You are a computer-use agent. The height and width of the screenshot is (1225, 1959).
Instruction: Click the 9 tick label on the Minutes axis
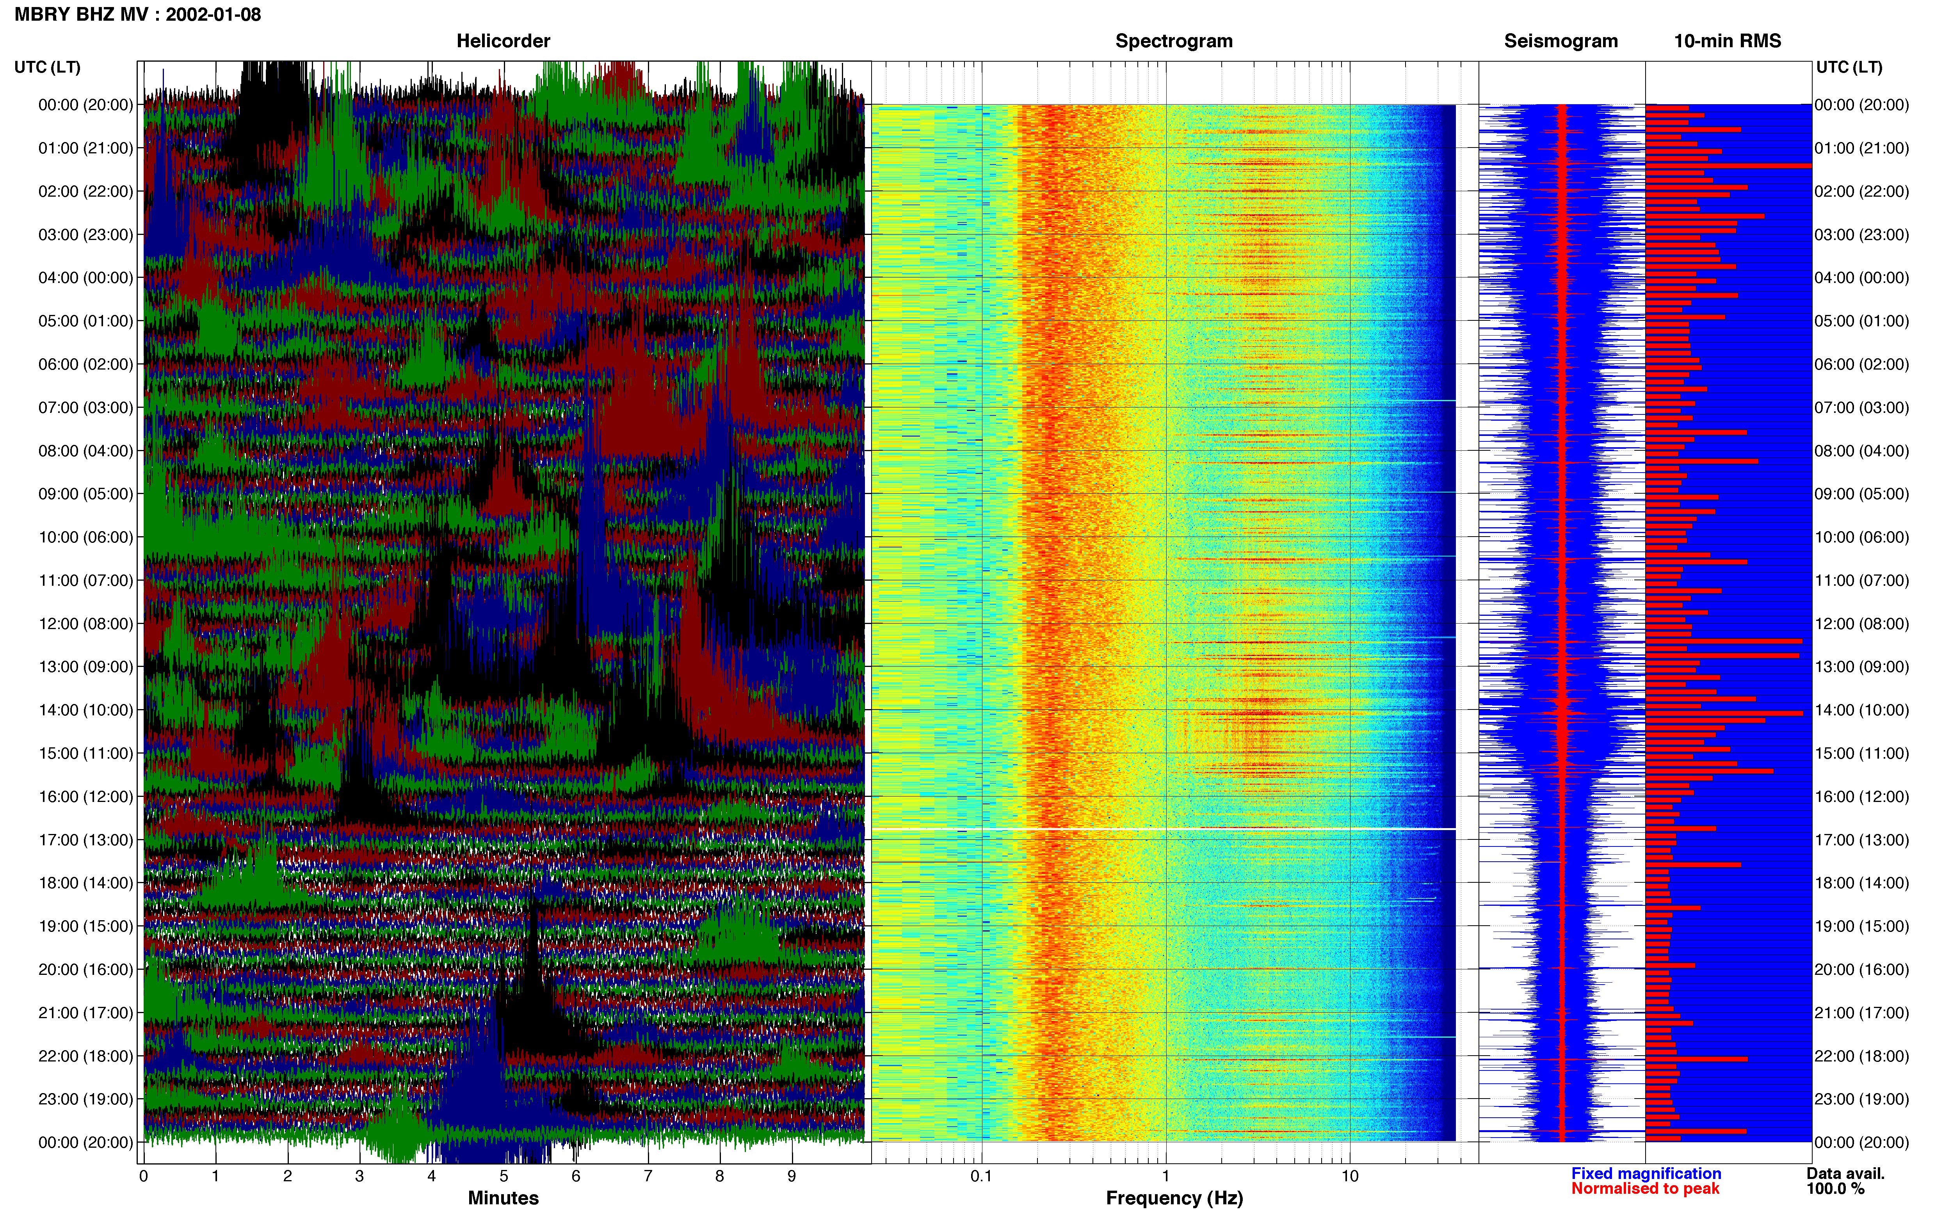[792, 1175]
